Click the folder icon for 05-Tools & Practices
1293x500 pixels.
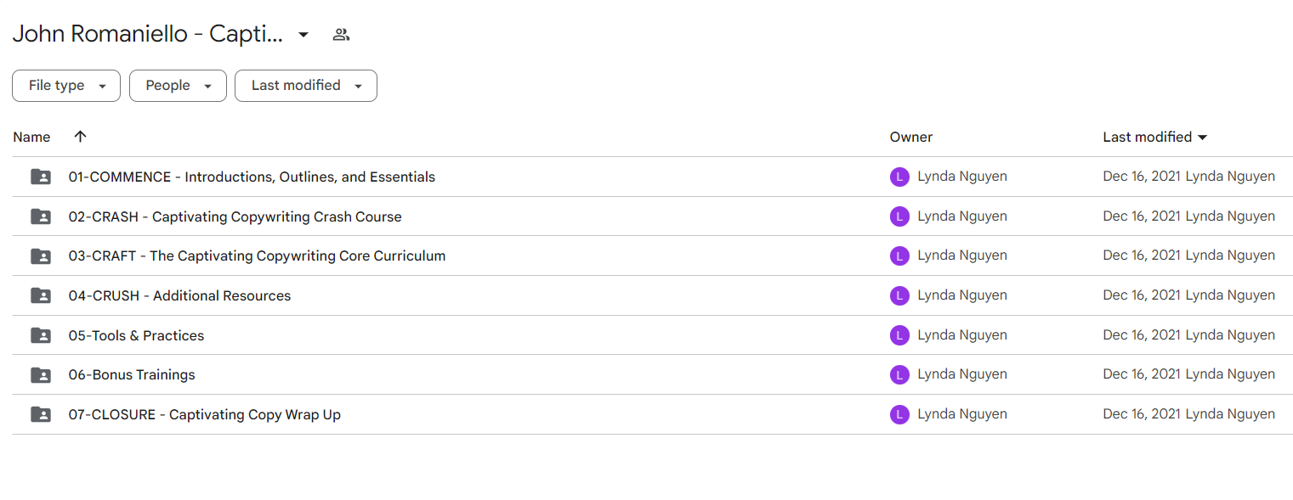41,335
